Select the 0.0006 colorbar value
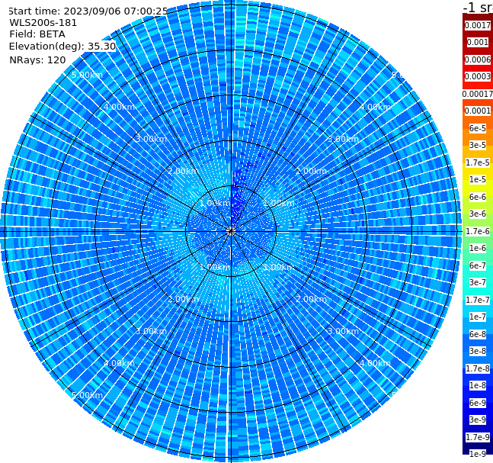493x463 pixels. (478, 59)
